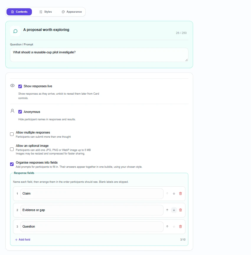Click the Response fields legend label
The height and width of the screenshot is (255, 251).
pos(24,173)
